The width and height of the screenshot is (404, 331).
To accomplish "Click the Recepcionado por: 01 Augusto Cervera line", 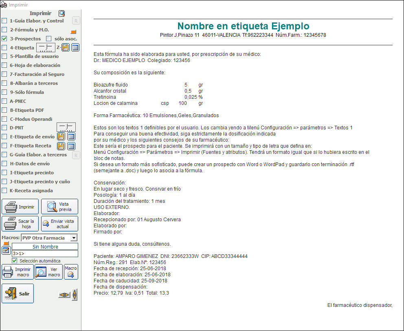I will 137,220.
